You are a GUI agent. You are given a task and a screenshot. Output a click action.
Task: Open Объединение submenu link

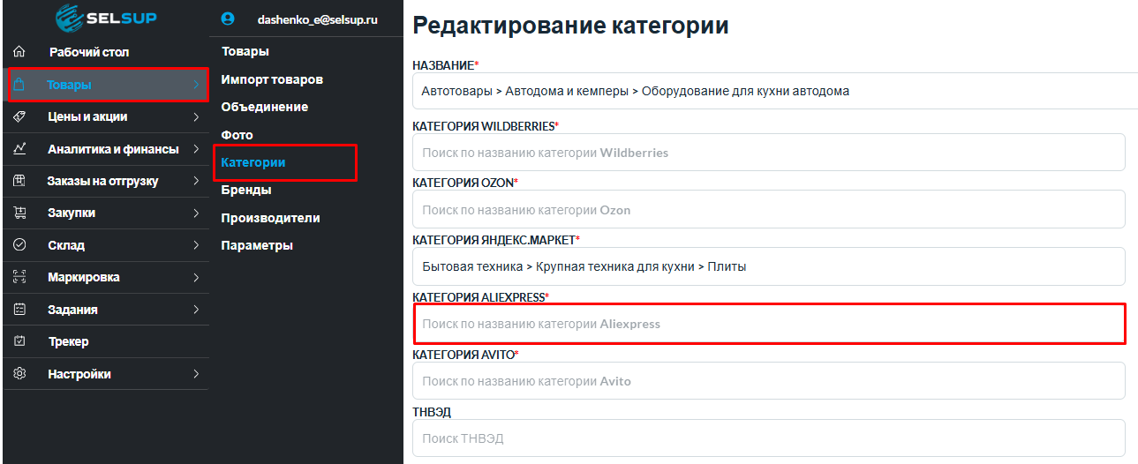pyautogui.click(x=265, y=107)
